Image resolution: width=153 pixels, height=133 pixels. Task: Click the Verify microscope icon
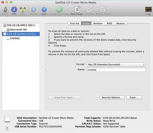(x=5, y=9)
